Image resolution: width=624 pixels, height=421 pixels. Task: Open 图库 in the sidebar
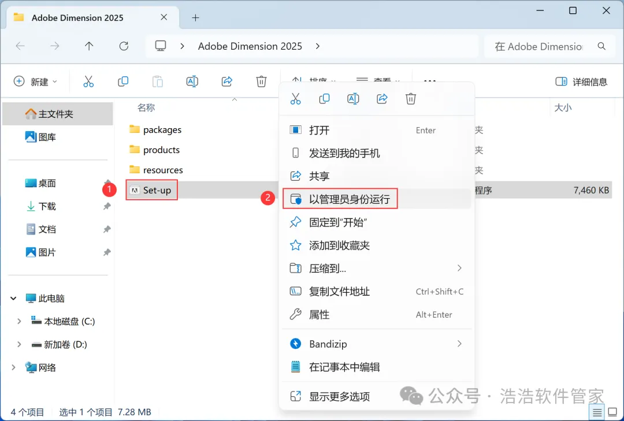[40, 137]
